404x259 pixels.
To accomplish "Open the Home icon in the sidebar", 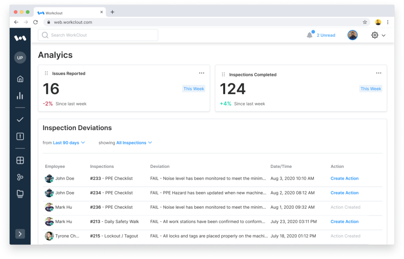I will click(20, 78).
